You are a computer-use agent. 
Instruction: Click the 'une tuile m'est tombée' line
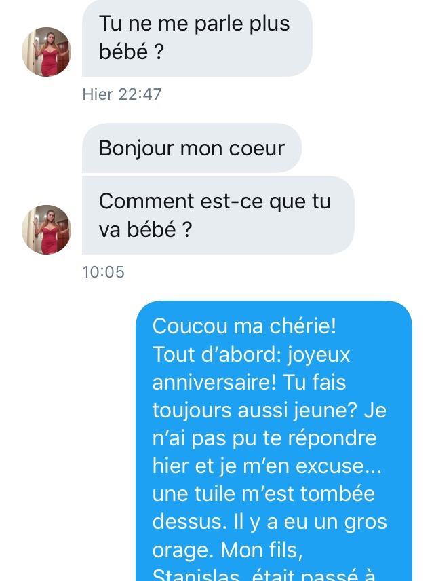[x=264, y=493]
